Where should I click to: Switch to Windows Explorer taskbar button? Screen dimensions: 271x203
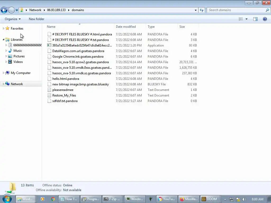click(25, 199)
